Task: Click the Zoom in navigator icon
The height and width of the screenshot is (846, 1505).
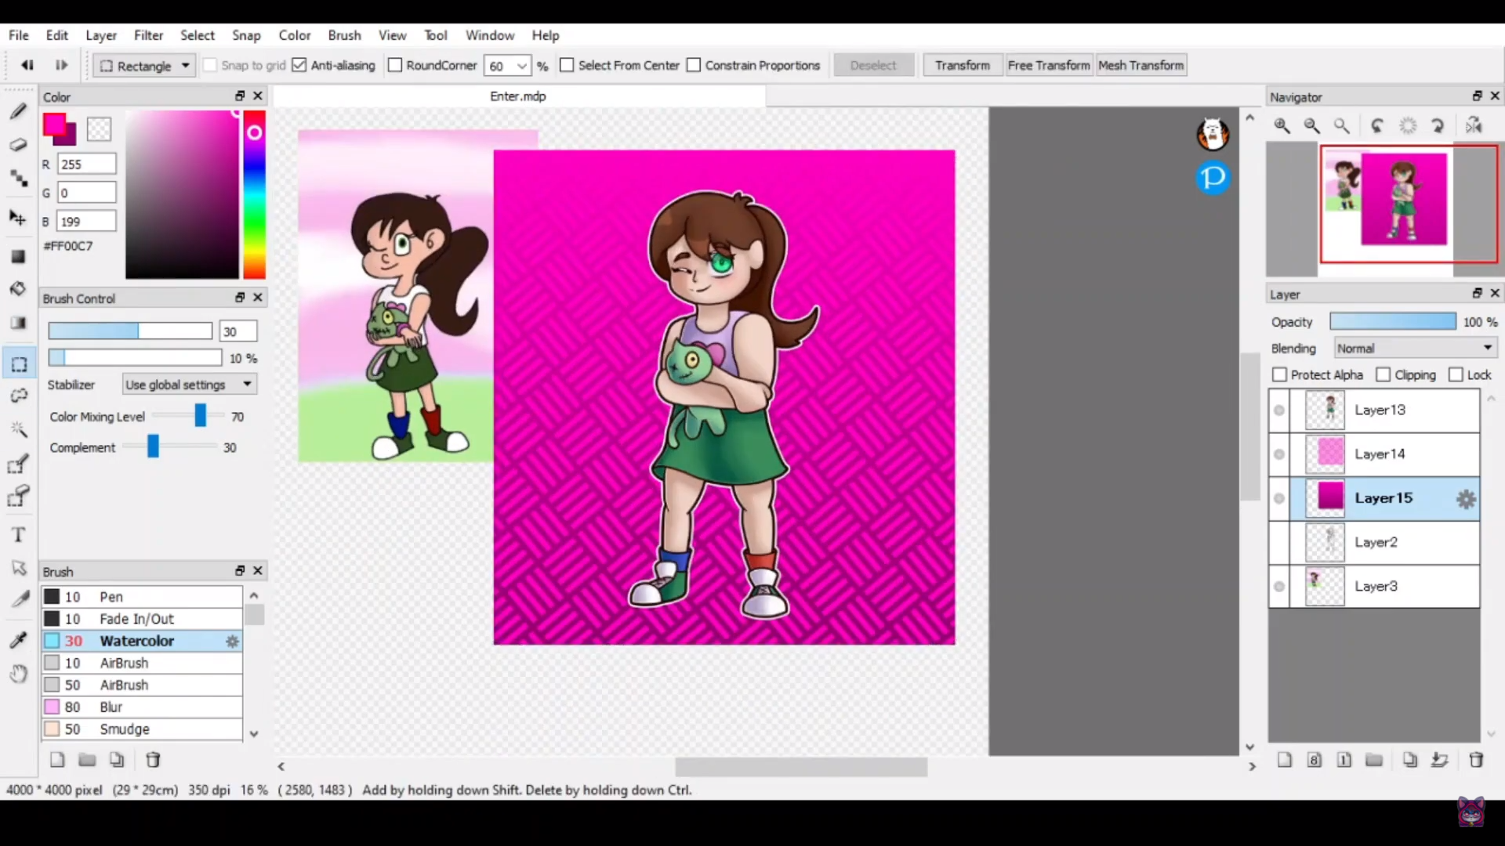Action: coord(1282,126)
